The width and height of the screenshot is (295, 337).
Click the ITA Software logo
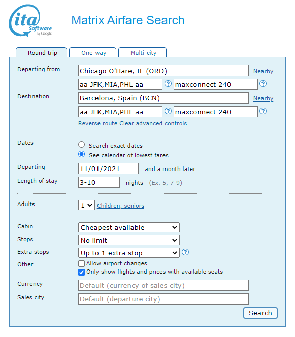coord(30,21)
